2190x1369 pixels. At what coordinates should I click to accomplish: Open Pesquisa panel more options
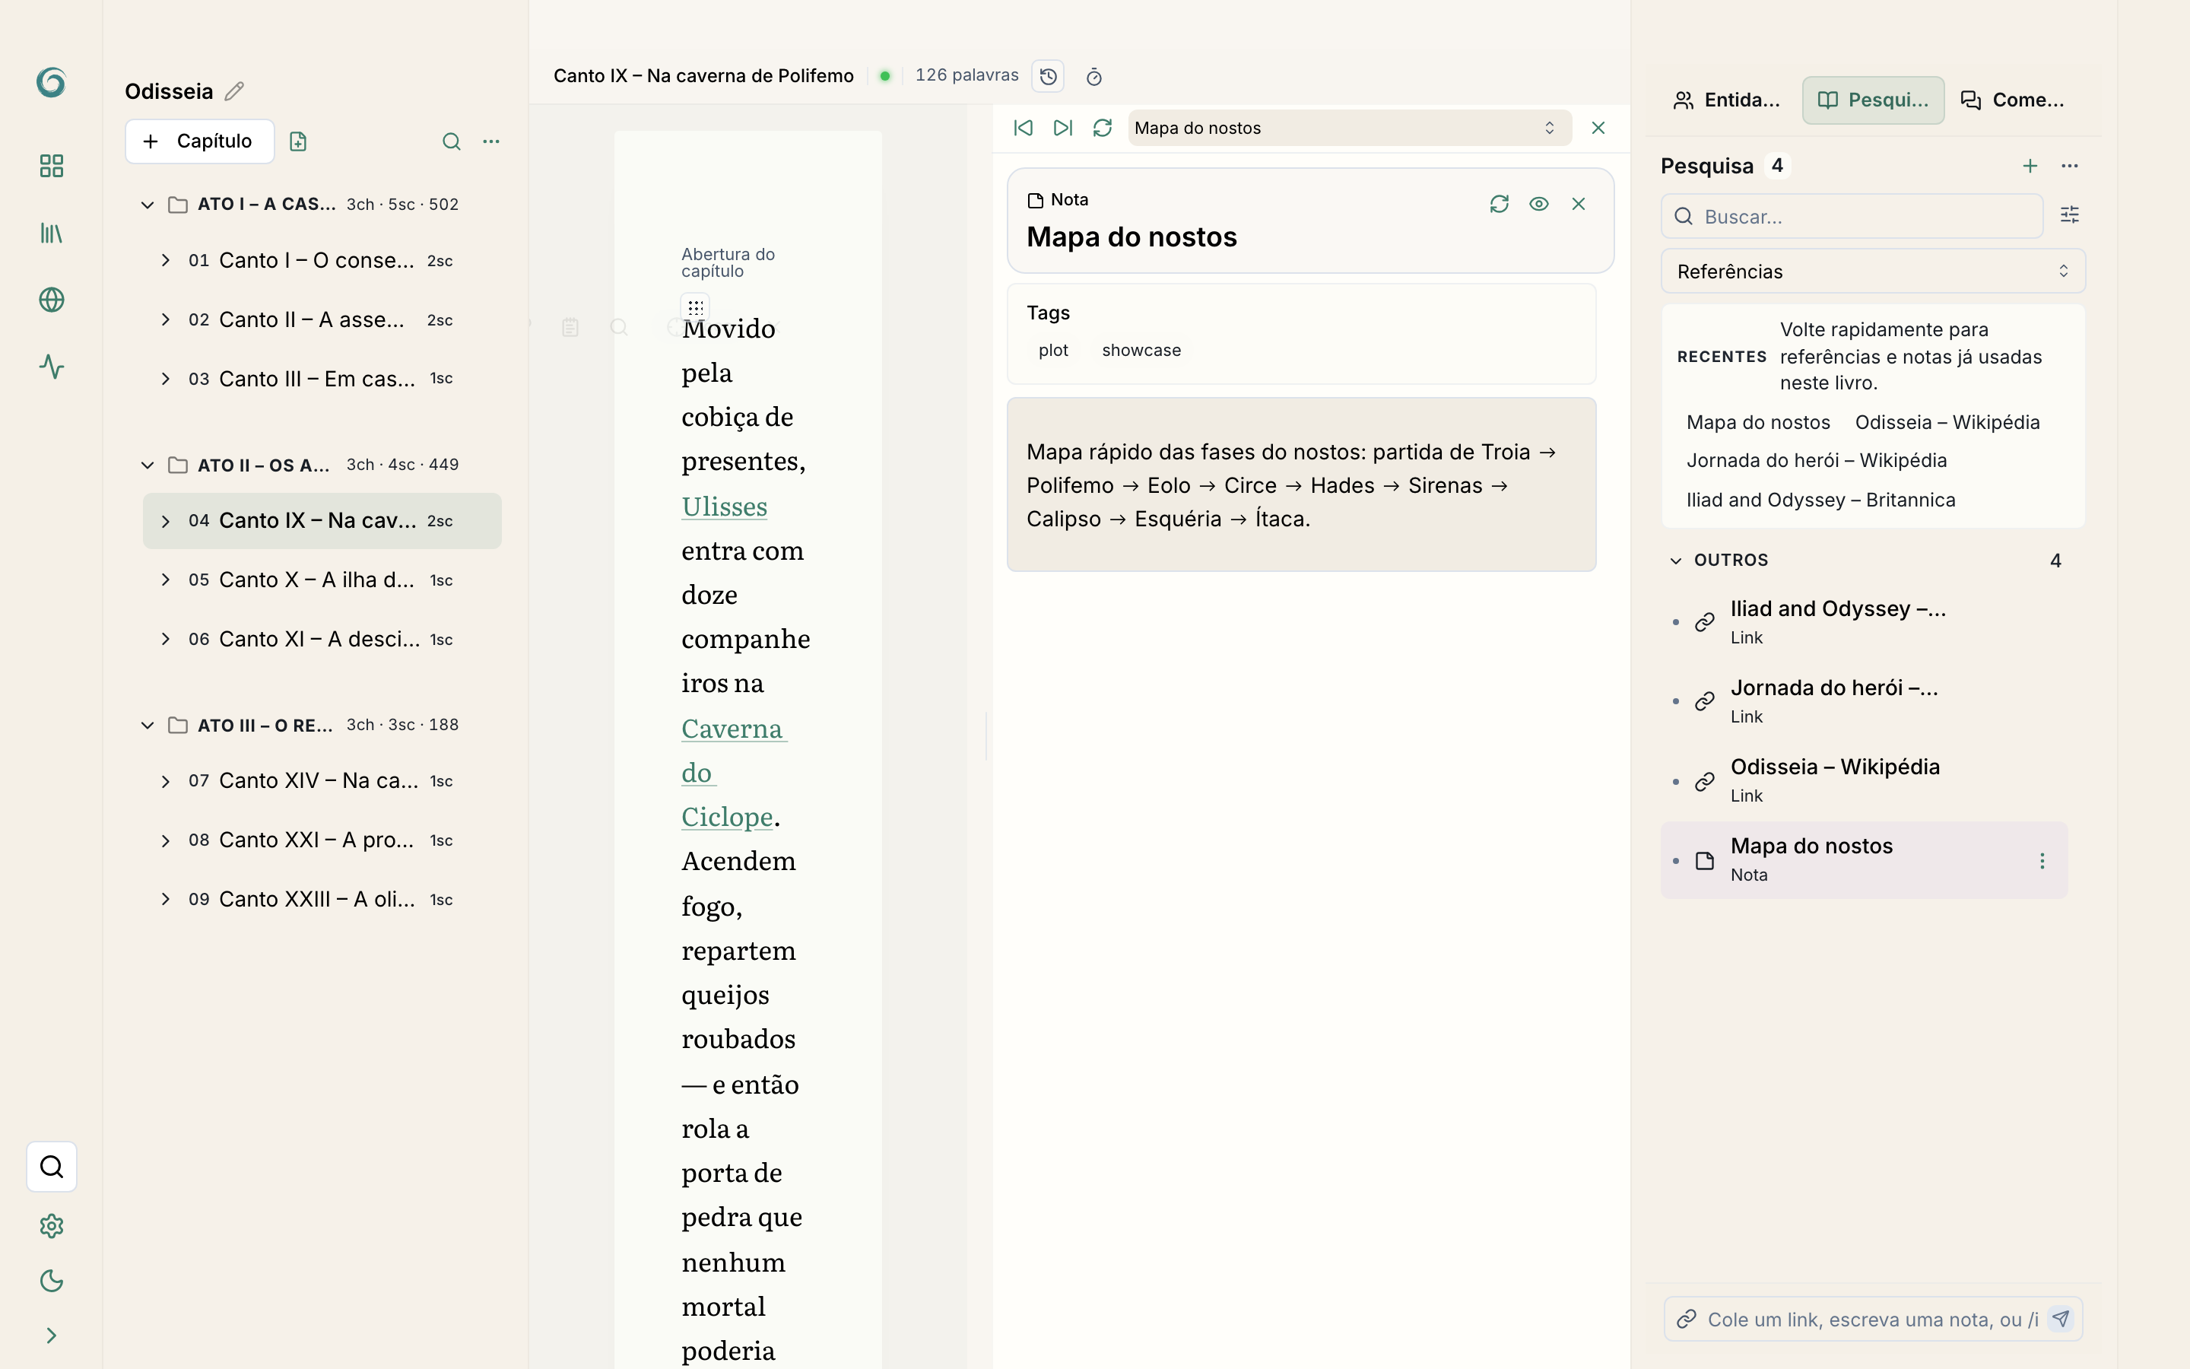pos(2070,166)
